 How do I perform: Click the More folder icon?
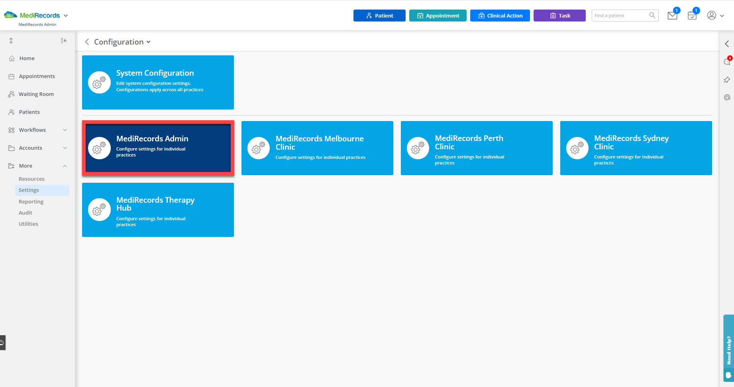coord(12,166)
